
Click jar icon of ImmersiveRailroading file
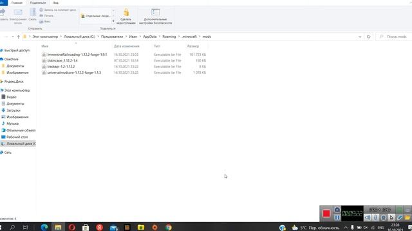(44, 55)
